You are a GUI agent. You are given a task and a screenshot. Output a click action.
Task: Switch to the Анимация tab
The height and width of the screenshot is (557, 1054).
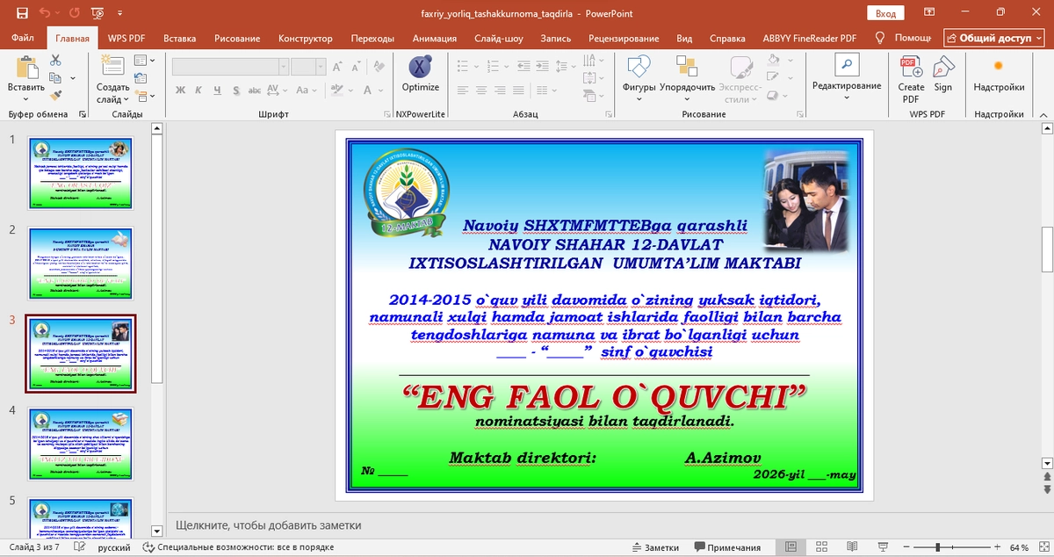point(435,39)
